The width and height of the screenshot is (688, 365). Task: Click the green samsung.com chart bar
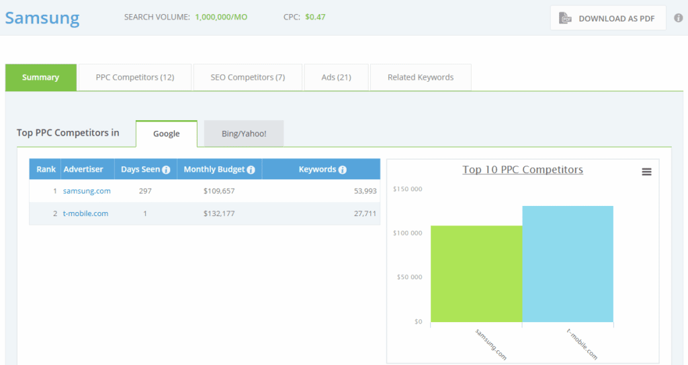point(476,274)
